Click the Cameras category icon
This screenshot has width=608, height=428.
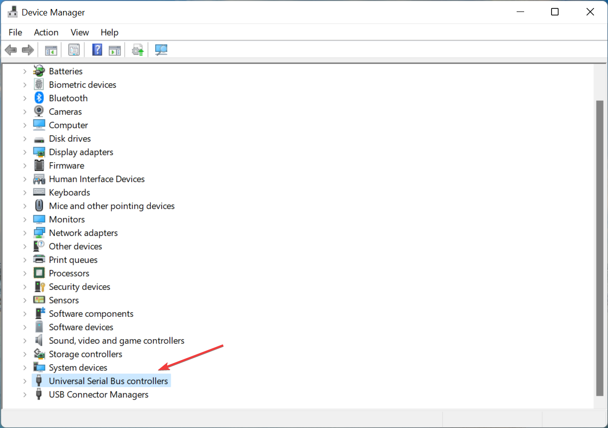pyautogui.click(x=39, y=112)
